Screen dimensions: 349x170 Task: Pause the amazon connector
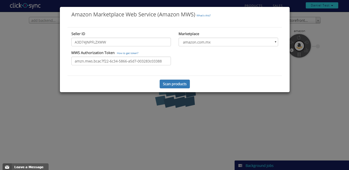pos(299,54)
